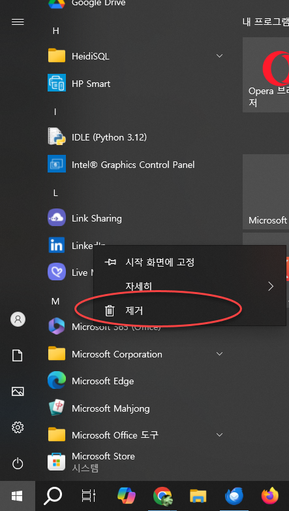Expand Microsoft Corporation folder chevron
This screenshot has width=289, height=511.
point(219,354)
